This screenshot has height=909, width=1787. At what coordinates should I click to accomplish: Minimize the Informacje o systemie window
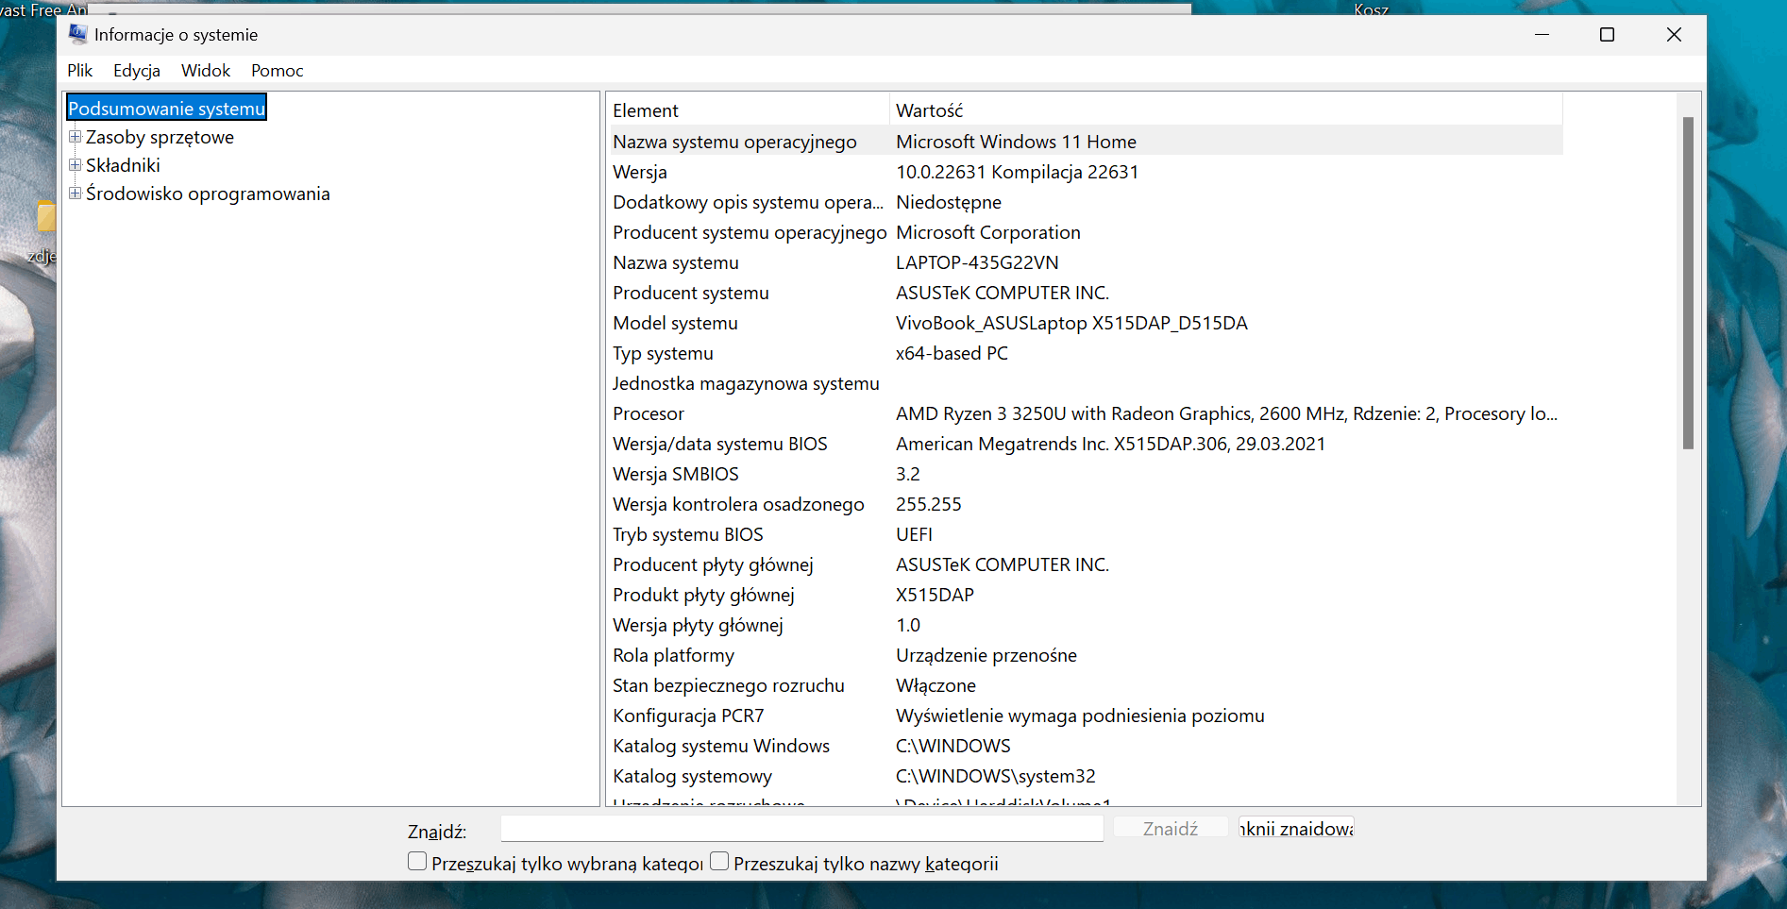1542,35
